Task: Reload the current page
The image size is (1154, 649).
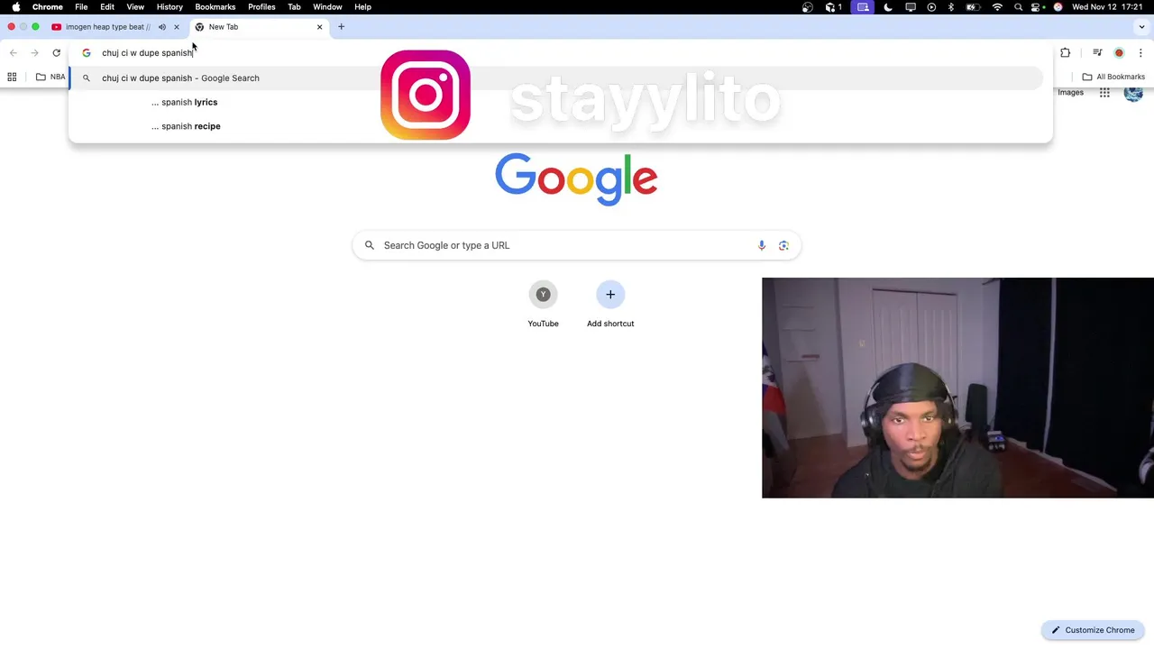Action: 56,53
